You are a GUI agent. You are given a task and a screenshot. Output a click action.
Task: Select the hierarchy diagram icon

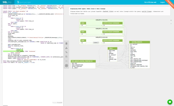[x=66, y=48]
